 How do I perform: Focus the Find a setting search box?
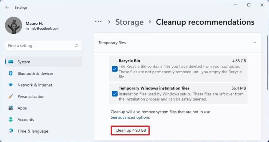[x=39, y=45]
